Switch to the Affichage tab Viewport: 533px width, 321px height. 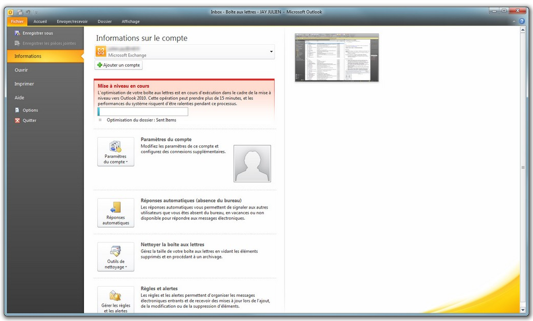(x=131, y=22)
